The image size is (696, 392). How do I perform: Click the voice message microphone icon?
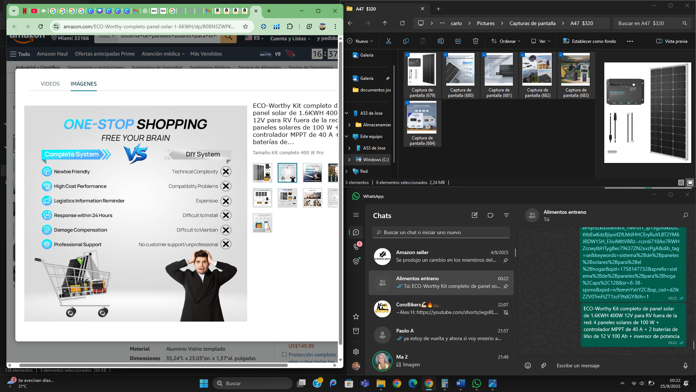(685, 366)
